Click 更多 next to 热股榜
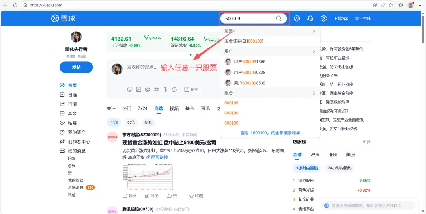Viewport: 426px width, 214px height. [366, 142]
